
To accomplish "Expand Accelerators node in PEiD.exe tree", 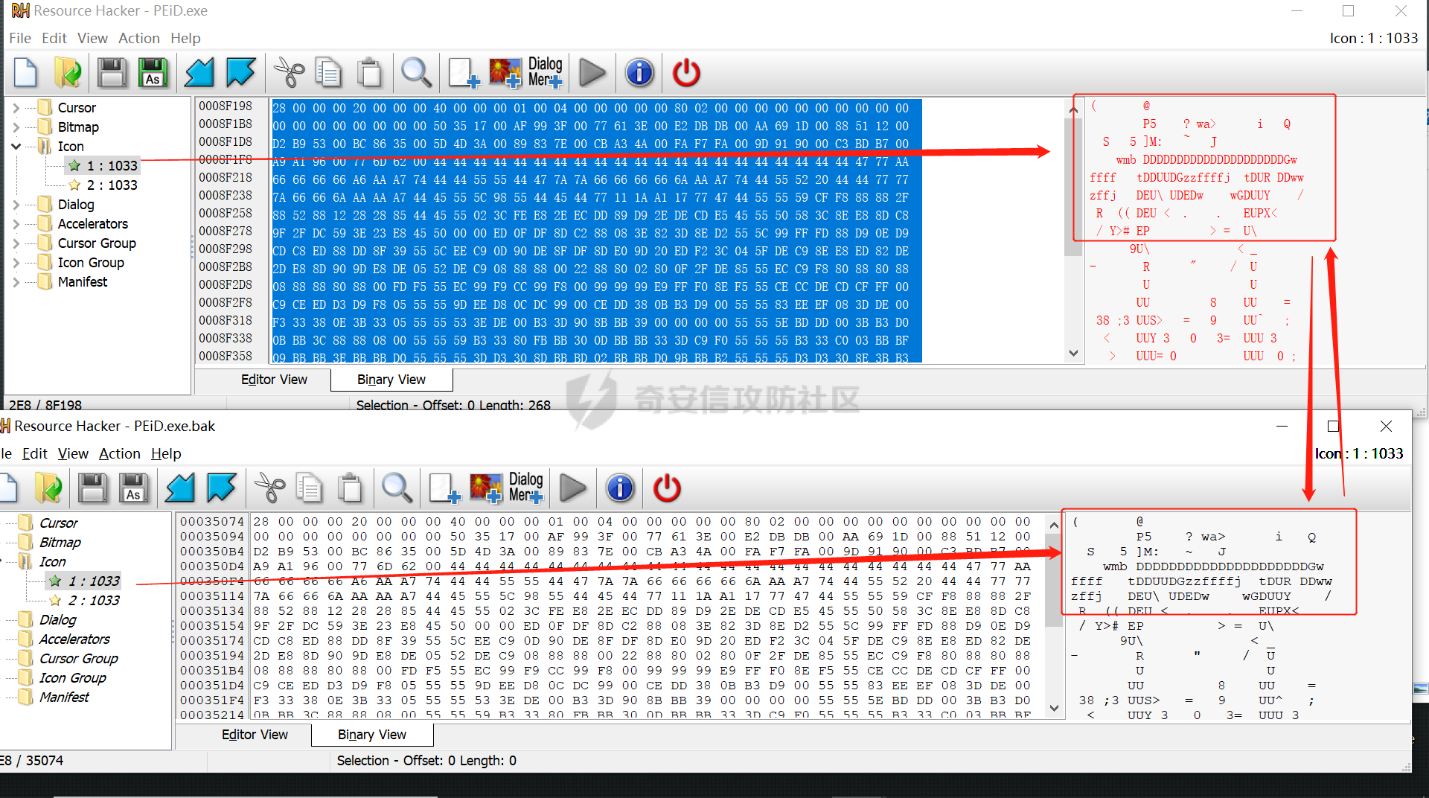I will [x=16, y=224].
